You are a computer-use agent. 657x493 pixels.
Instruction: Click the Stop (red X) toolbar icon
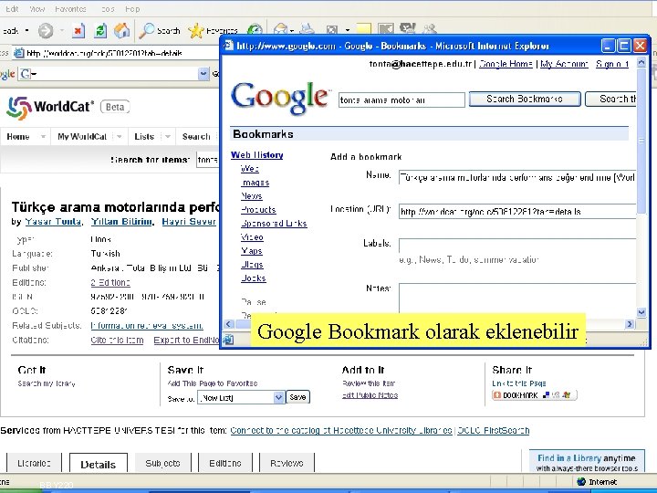(78, 31)
